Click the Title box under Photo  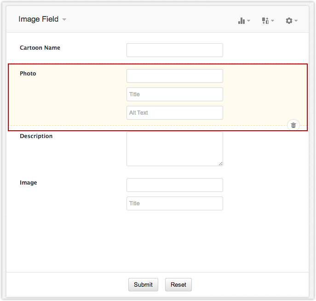pos(174,94)
